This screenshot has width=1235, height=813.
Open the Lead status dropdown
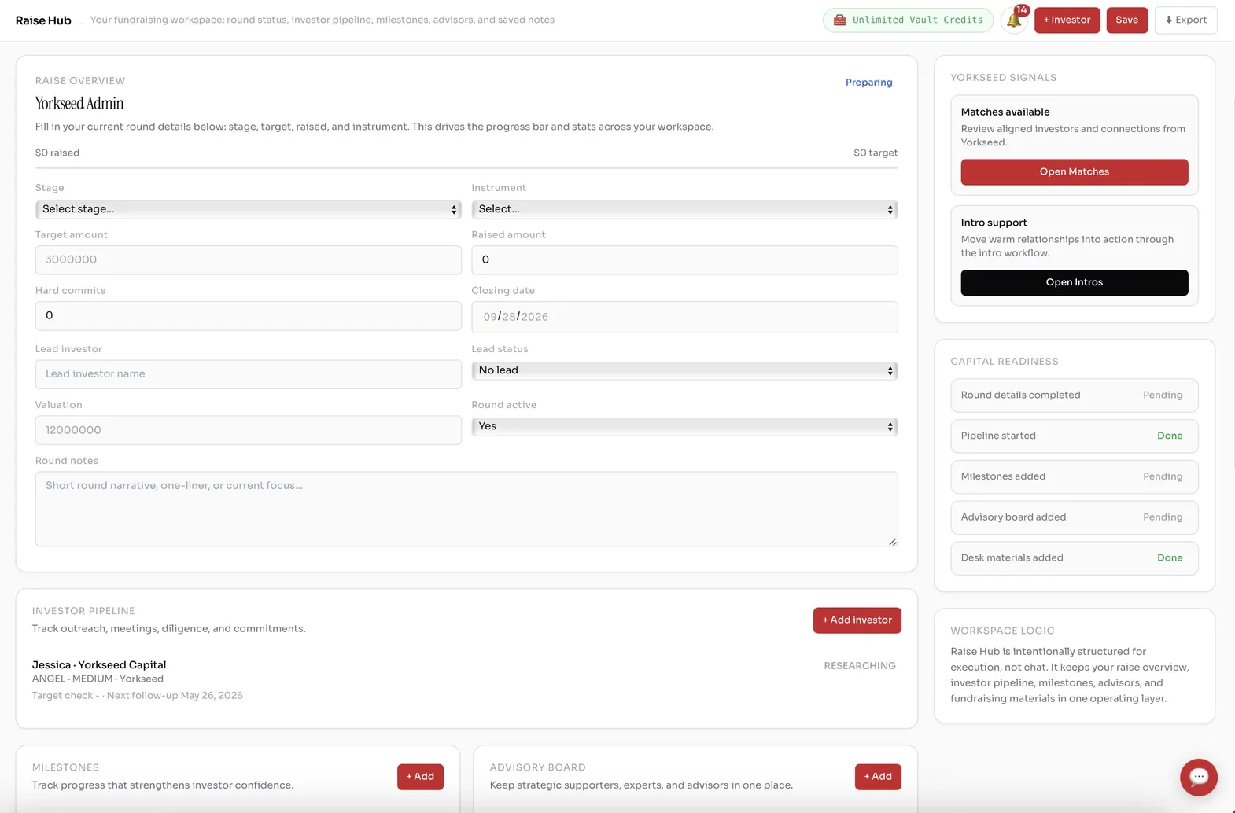tap(684, 370)
